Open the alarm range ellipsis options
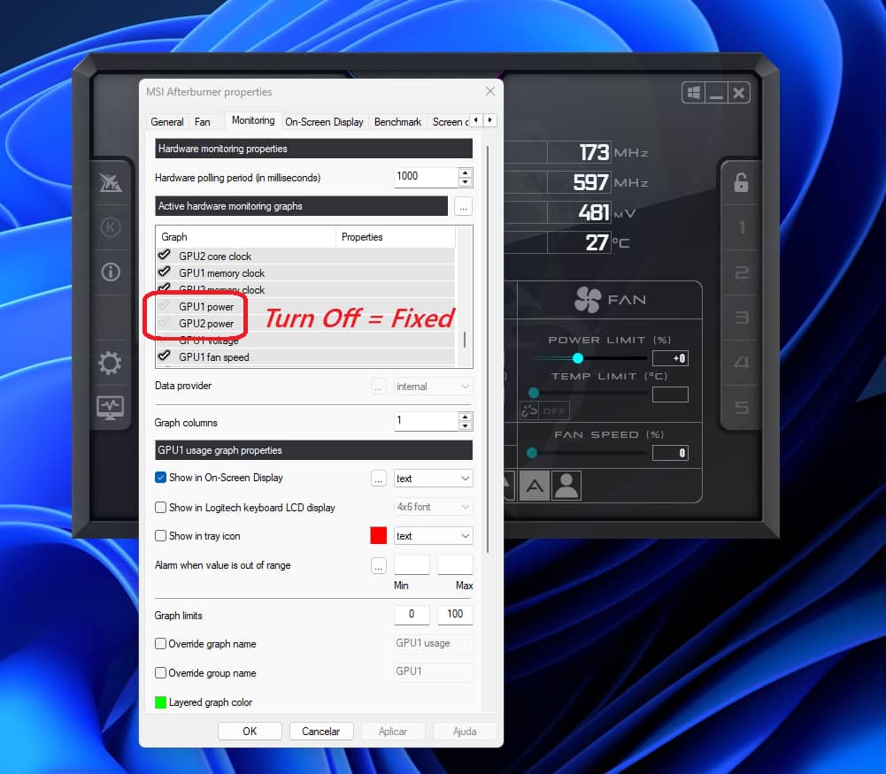886x774 pixels. pyautogui.click(x=379, y=565)
